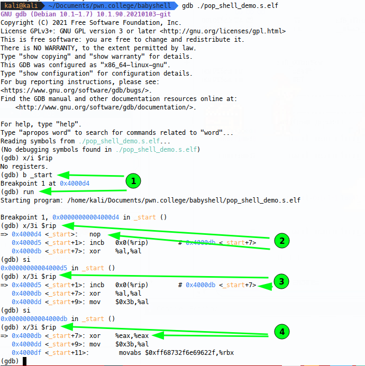This screenshot has width=365, height=366.
Task: Click the quoted "show copying" text
Action: coord(45,57)
